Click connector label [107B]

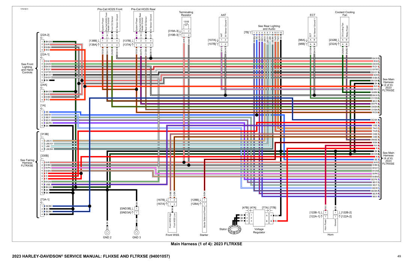tap(212, 44)
